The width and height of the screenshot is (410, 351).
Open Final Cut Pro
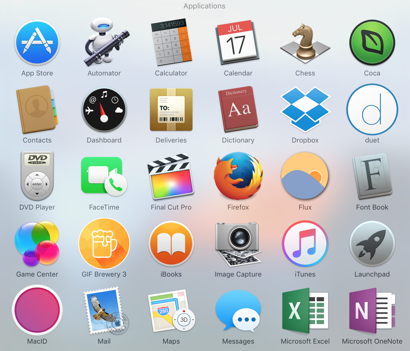pos(171,176)
